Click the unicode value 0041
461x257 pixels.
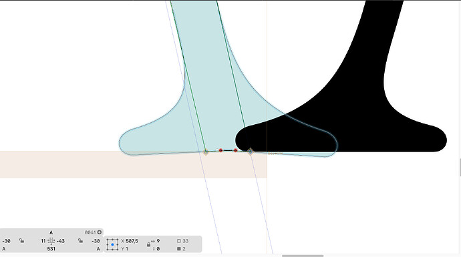tap(90, 232)
